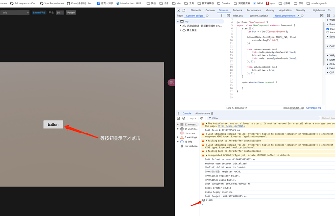Click the translation extension floating icon
Image resolution: width=335 pixels, height=216 pixels.
(171, 83)
